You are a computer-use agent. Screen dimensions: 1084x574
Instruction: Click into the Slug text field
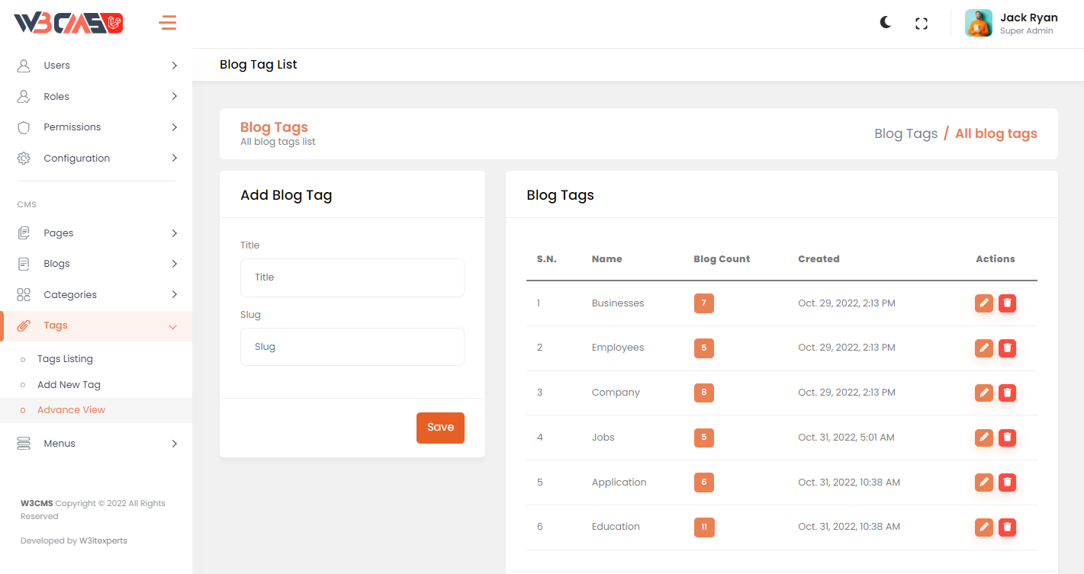(352, 347)
